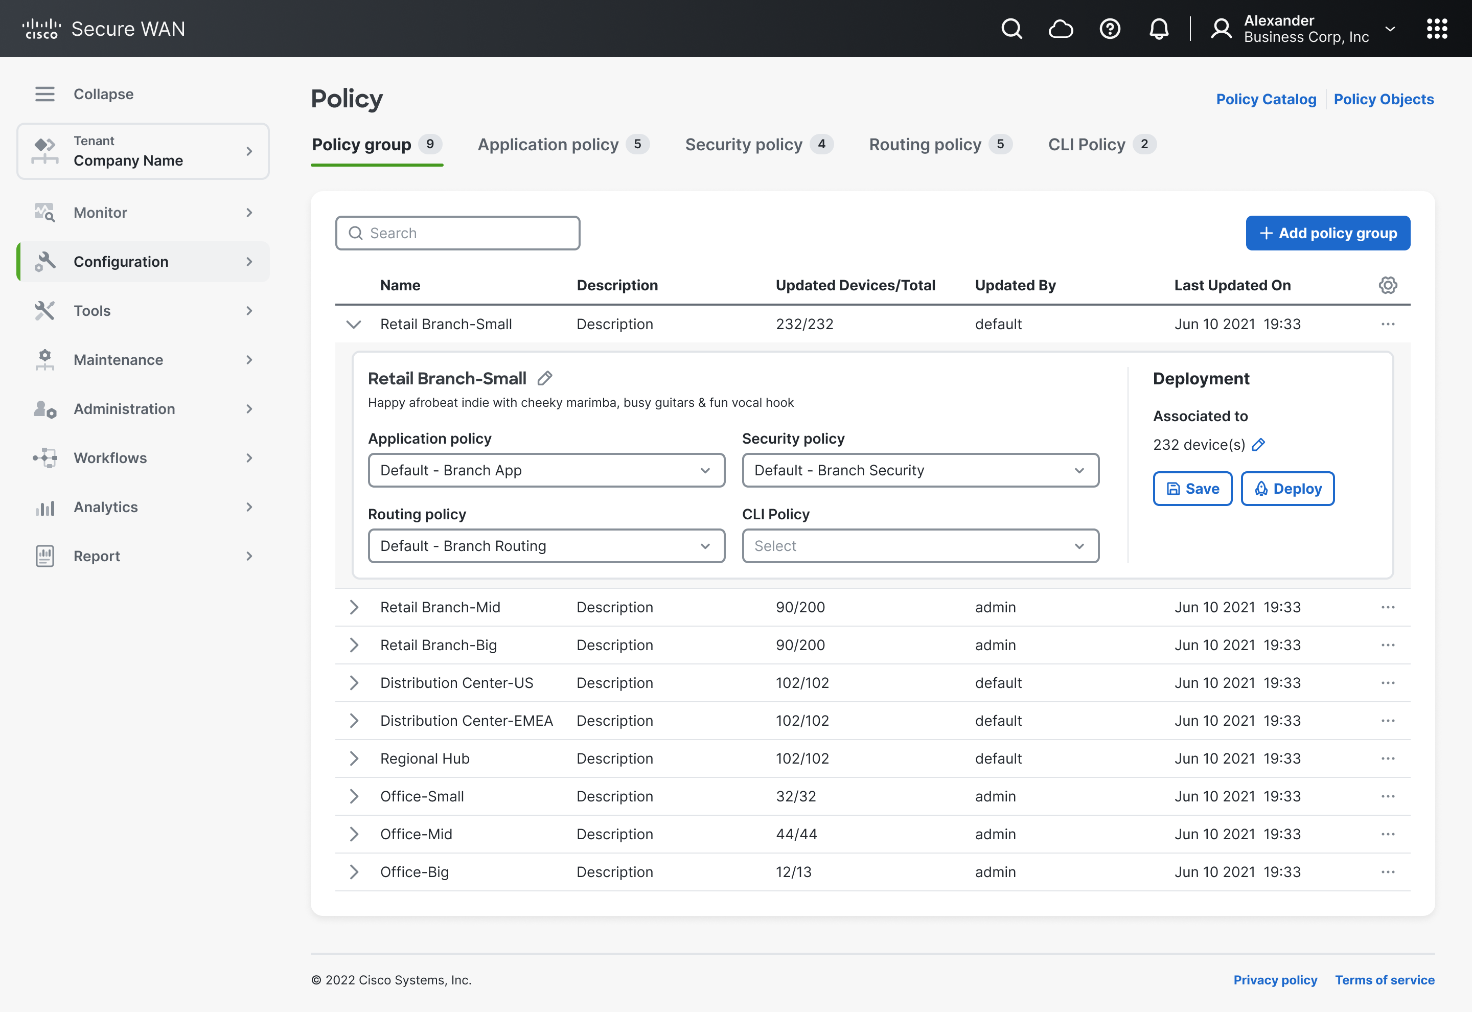Open more options for Office-Mid row

pyautogui.click(x=1388, y=835)
